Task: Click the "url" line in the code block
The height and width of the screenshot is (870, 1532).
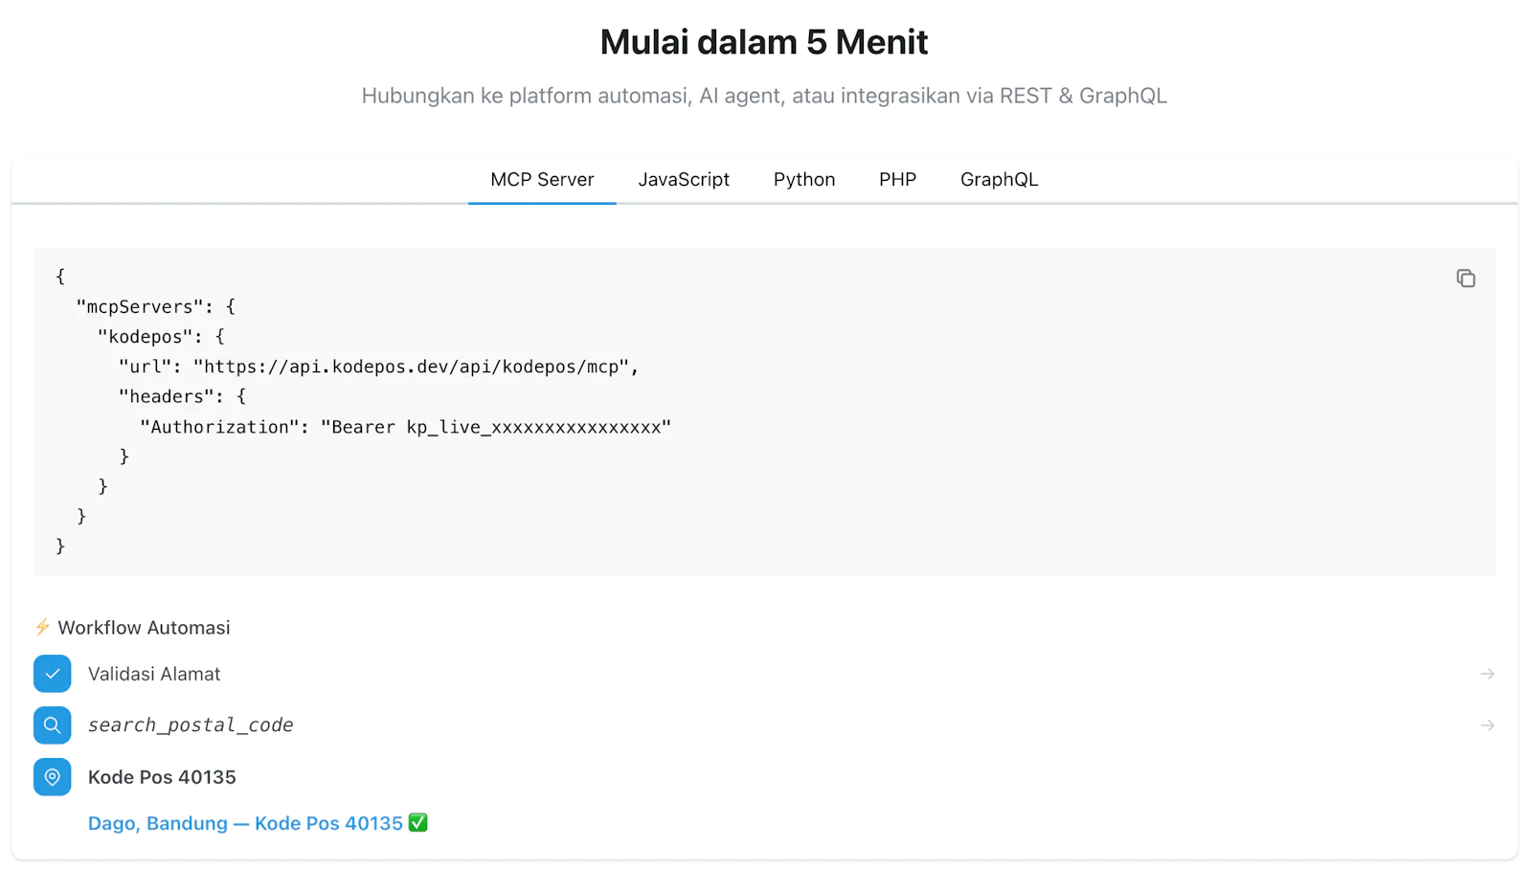Action: [x=378, y=367]
